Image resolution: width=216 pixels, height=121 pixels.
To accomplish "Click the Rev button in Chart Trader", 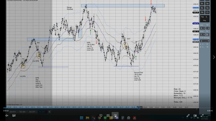I will pos(202,12).
